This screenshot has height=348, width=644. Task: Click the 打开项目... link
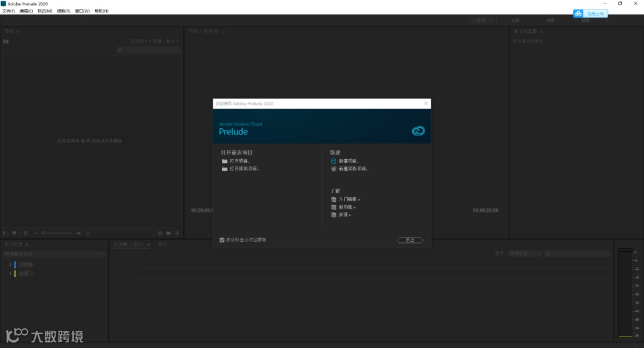[240, 161]
